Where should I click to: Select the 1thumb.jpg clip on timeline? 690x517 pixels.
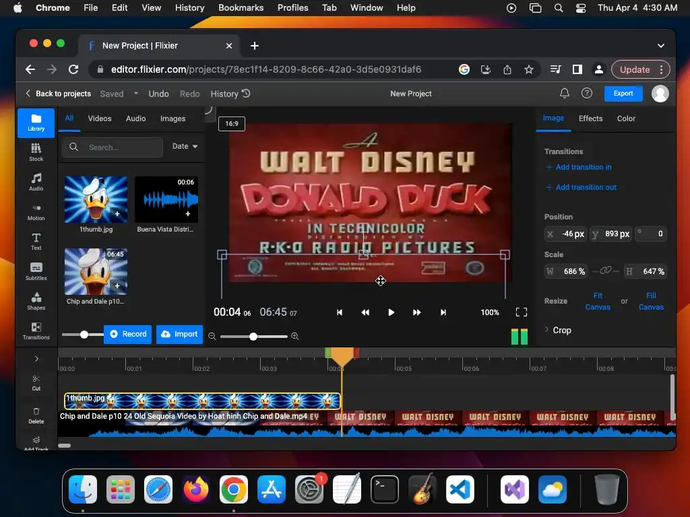[202, 401]
